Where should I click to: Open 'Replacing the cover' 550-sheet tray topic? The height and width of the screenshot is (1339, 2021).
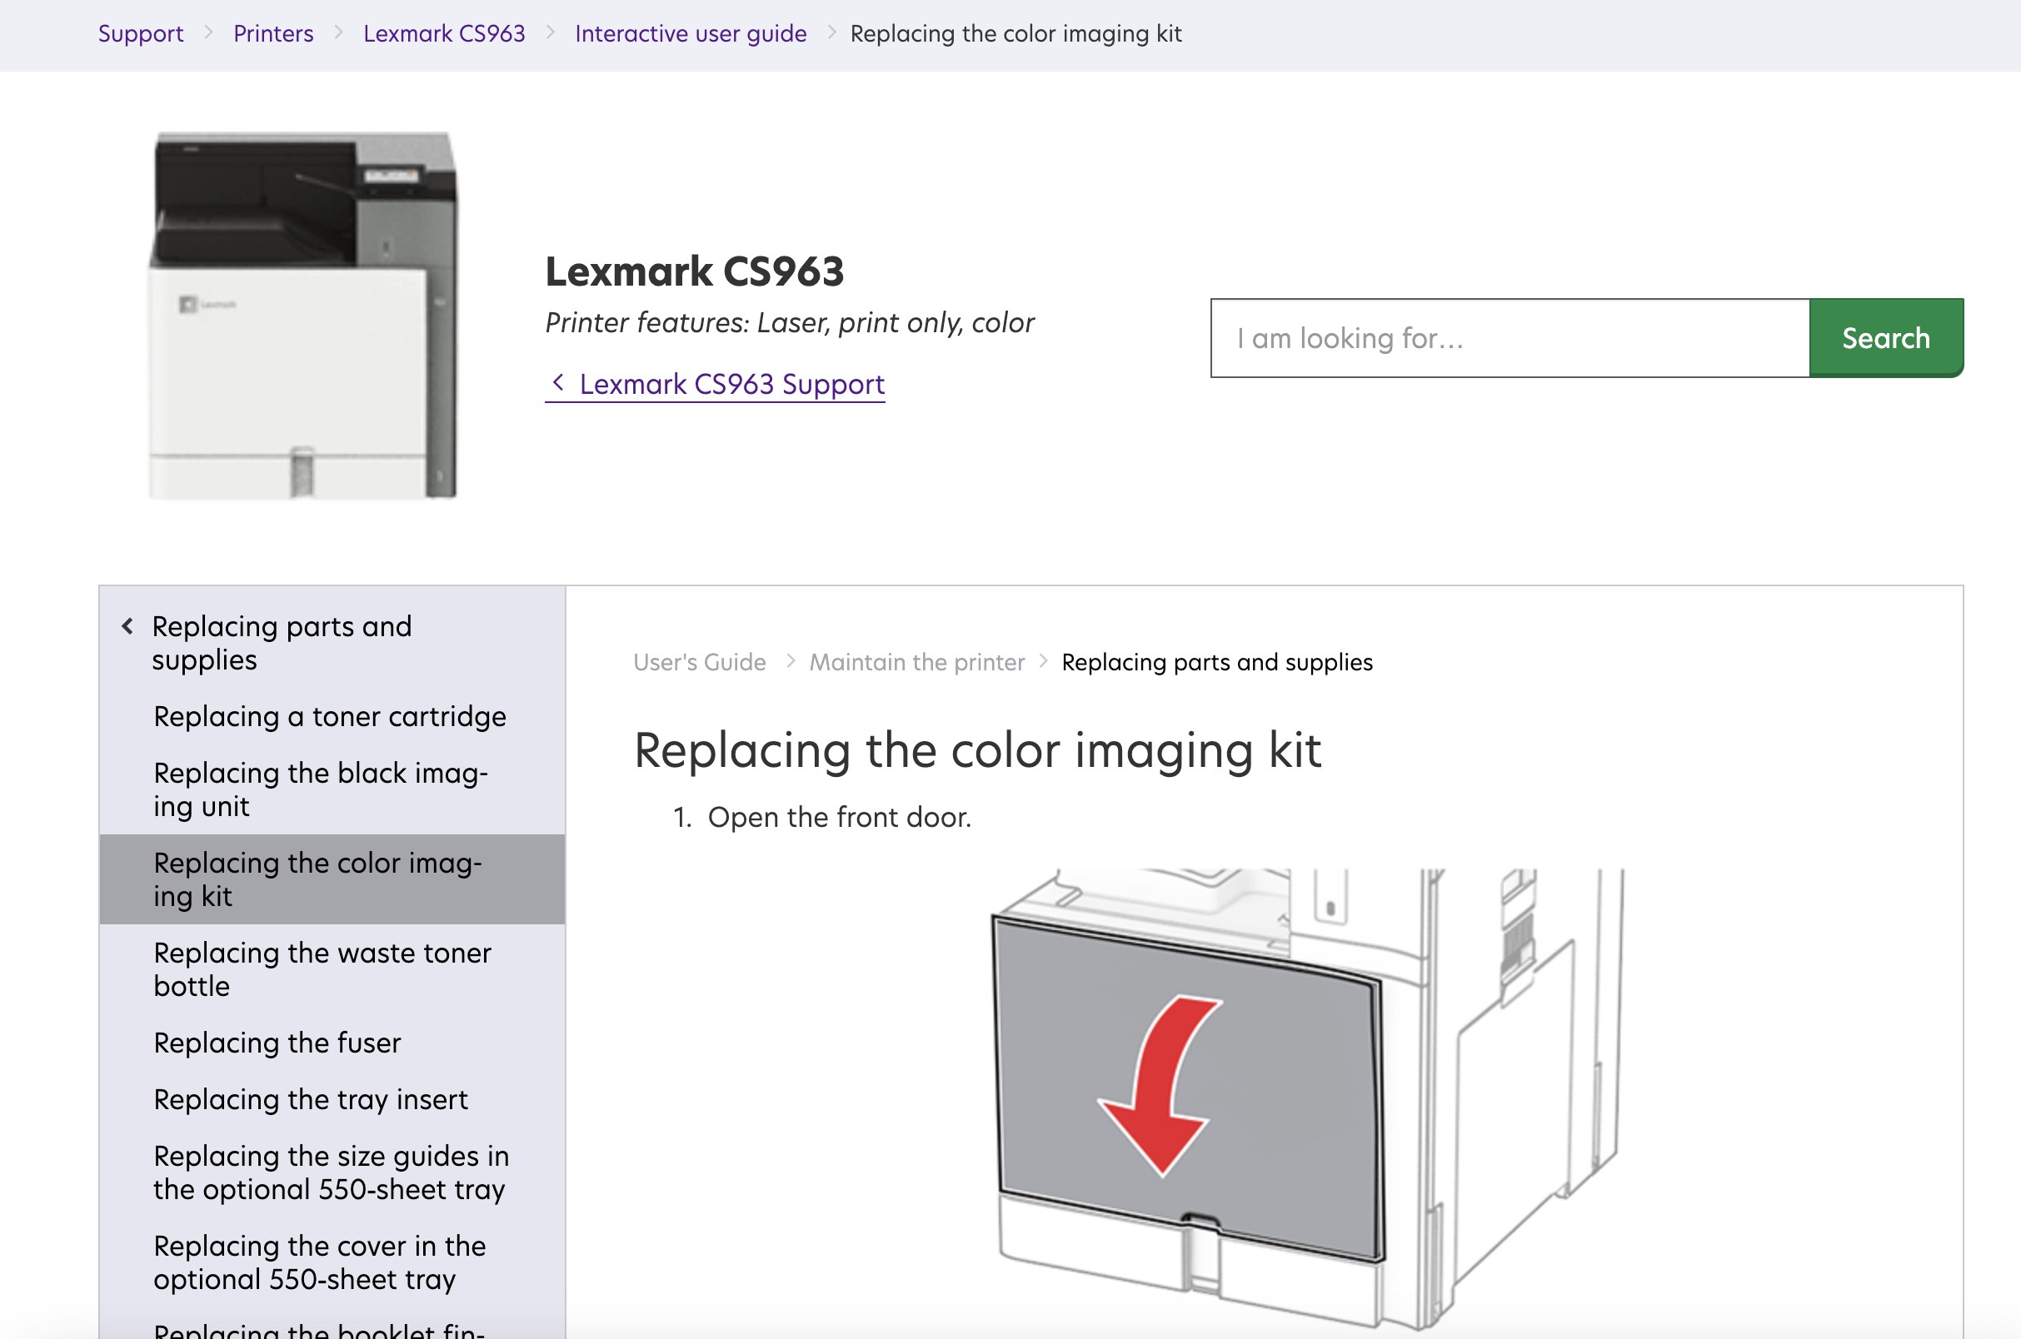click(319, 1262)
